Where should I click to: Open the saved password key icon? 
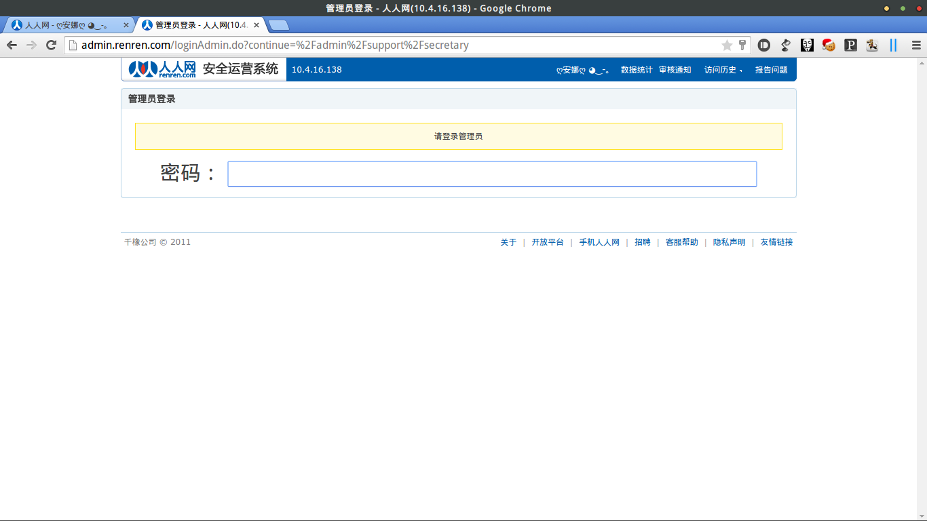(x=742, y=45)
